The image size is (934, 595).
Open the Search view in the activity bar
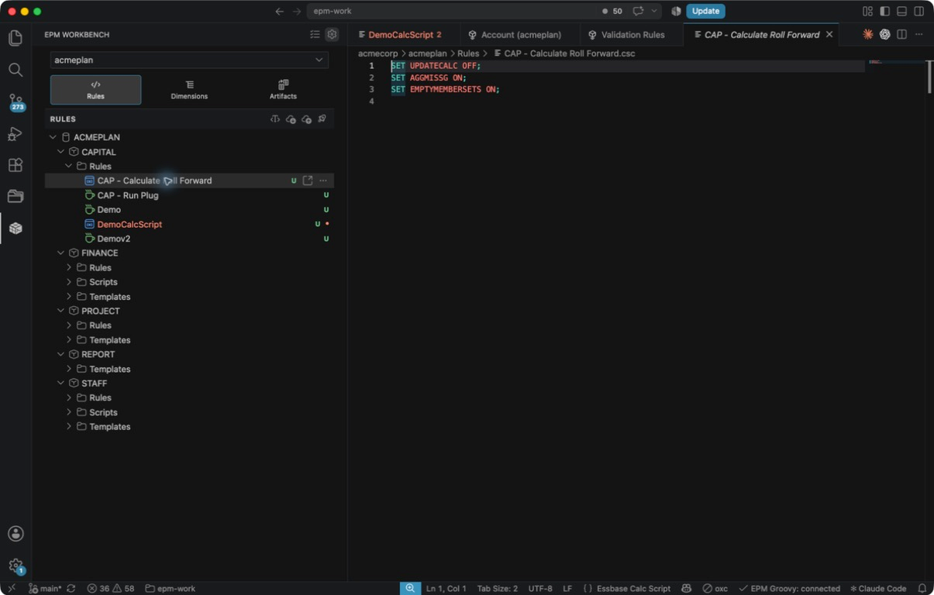tap(16, 70)
